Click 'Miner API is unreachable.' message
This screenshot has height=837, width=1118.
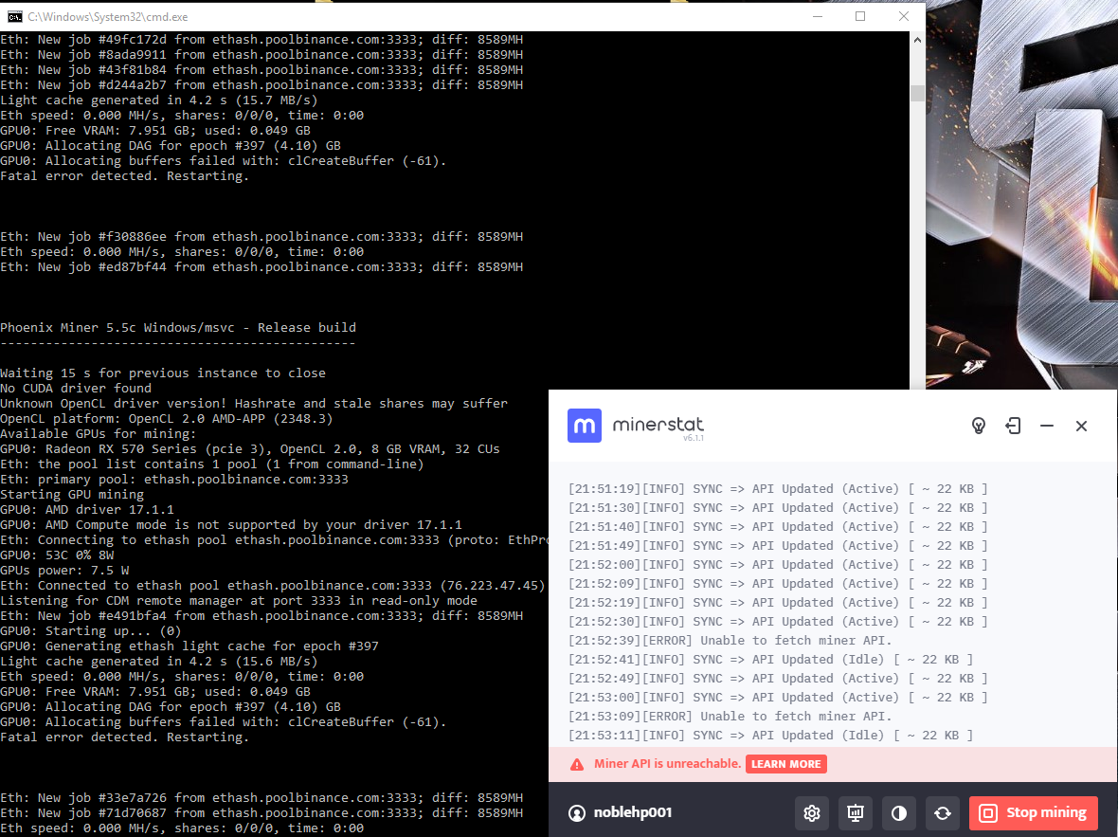[x=667, y=763]
